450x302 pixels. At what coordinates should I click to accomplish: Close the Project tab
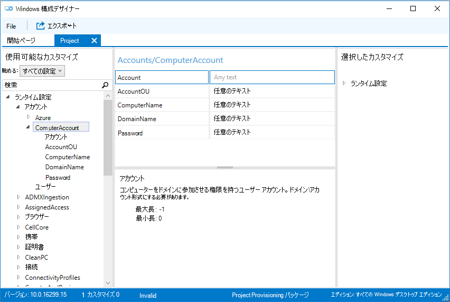[x=94, y=41]
